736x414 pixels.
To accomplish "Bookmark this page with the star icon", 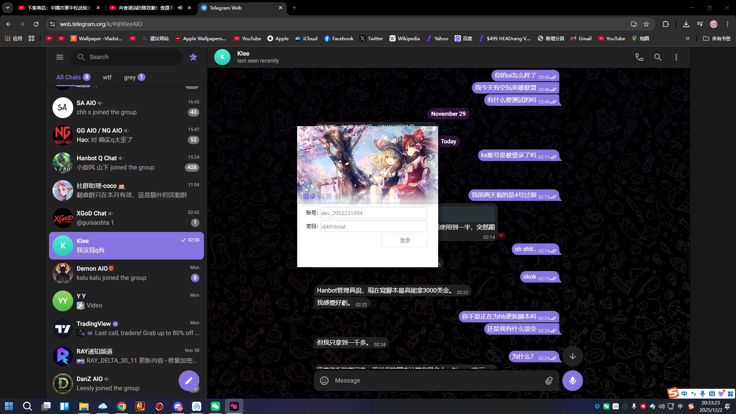I will click(646, 24).
